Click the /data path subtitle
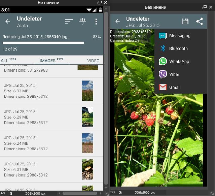215x196 pixels. tap(23, 26)
